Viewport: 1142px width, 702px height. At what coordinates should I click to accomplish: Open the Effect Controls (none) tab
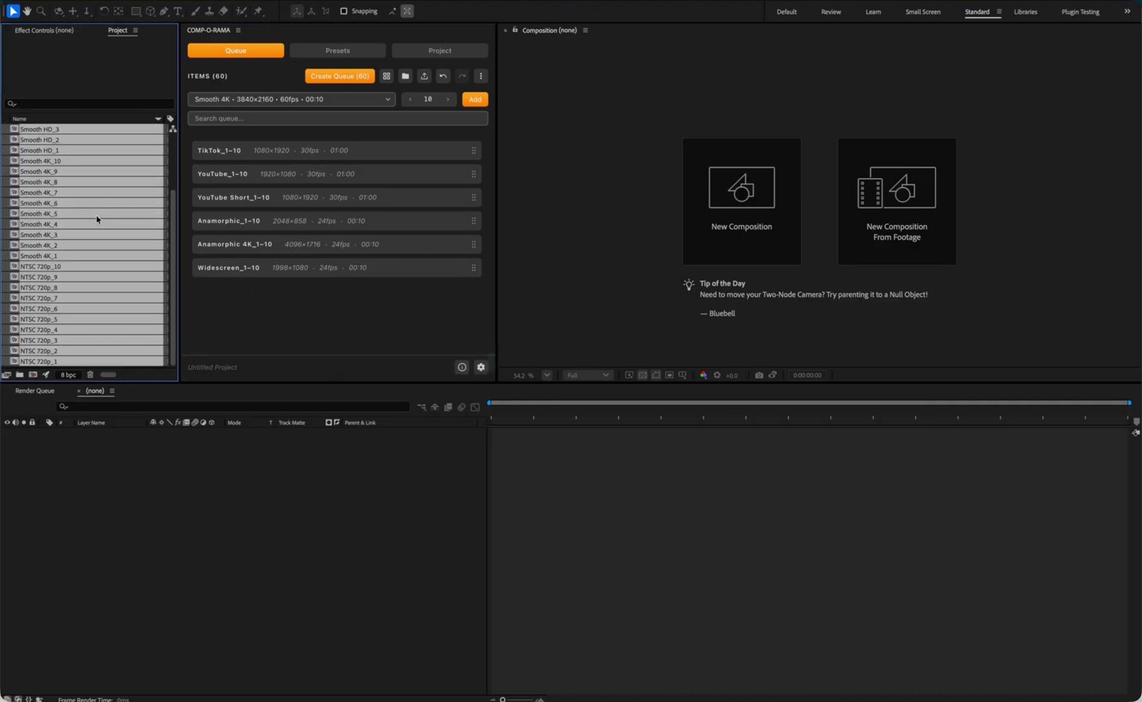(x=44, y=30)
